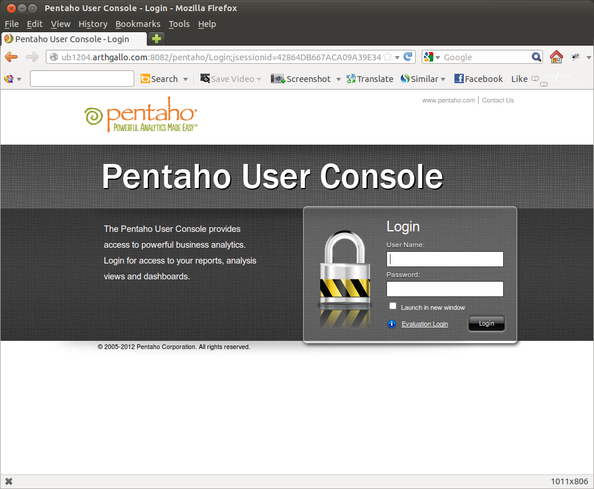Viewport: 594px width, 489px height.
Task: Click the Facebook toolbar button
Action: (478, 78)
